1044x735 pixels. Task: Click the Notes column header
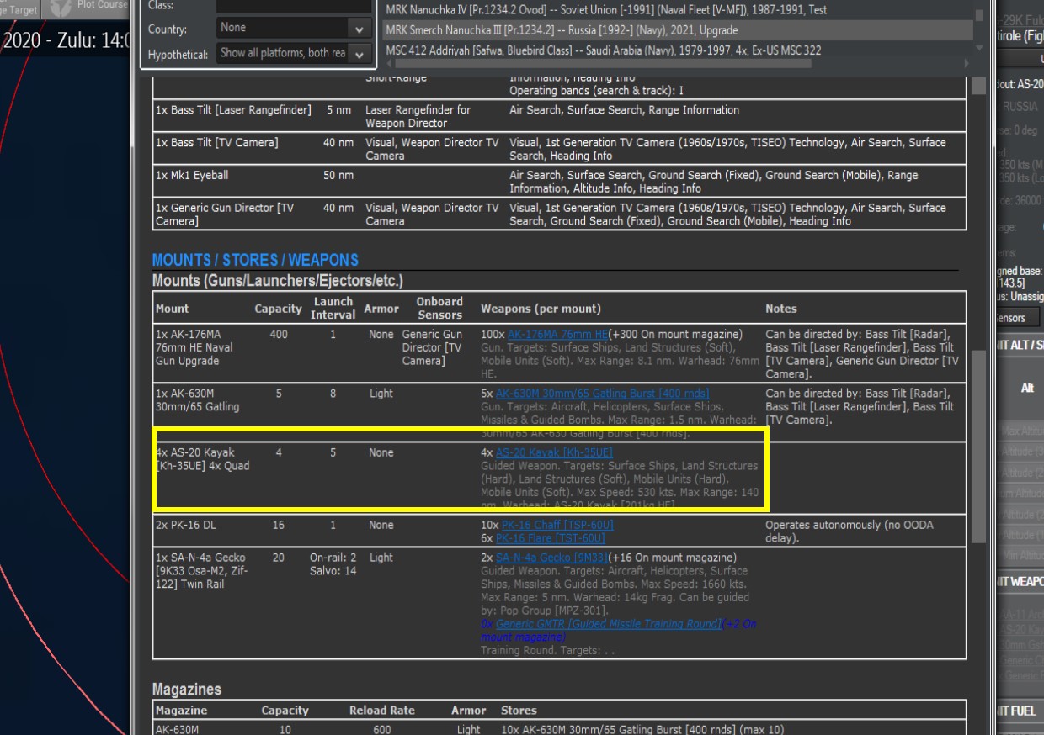[780, 309]
